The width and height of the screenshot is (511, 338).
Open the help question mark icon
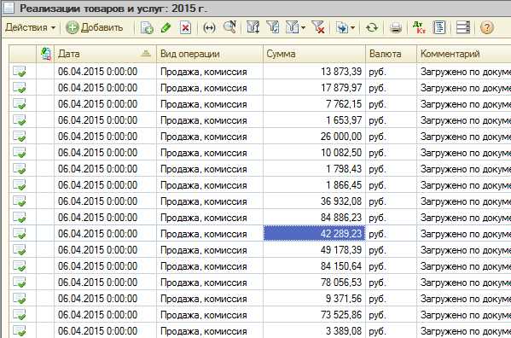pos(486,27)
